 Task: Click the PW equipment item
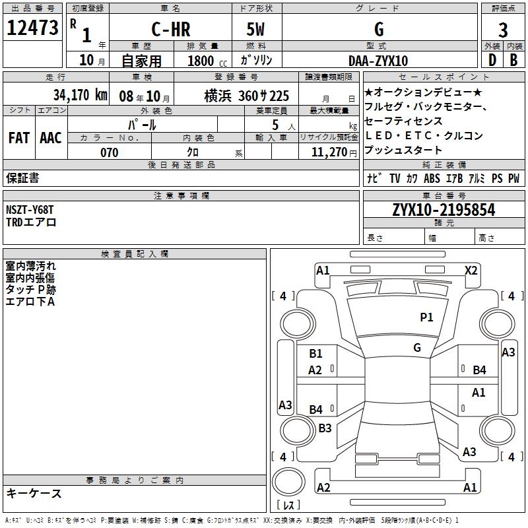pyautogui.click(x=513, y=178)
